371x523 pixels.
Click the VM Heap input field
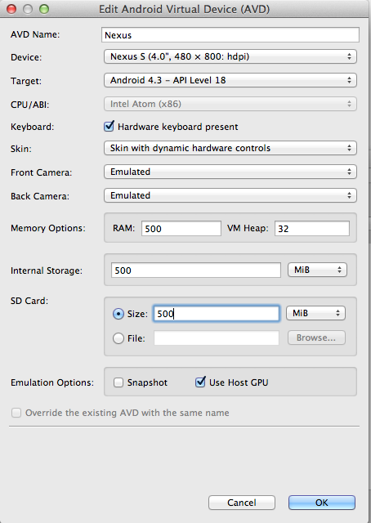(x=312, y=229)
